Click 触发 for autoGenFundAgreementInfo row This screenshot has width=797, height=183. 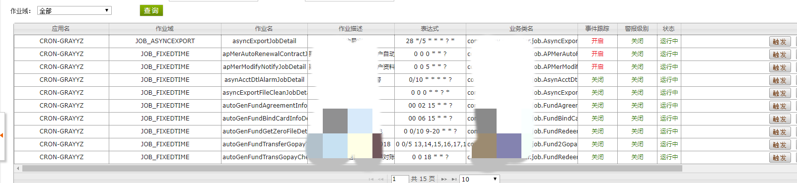[x=780, y=106]
